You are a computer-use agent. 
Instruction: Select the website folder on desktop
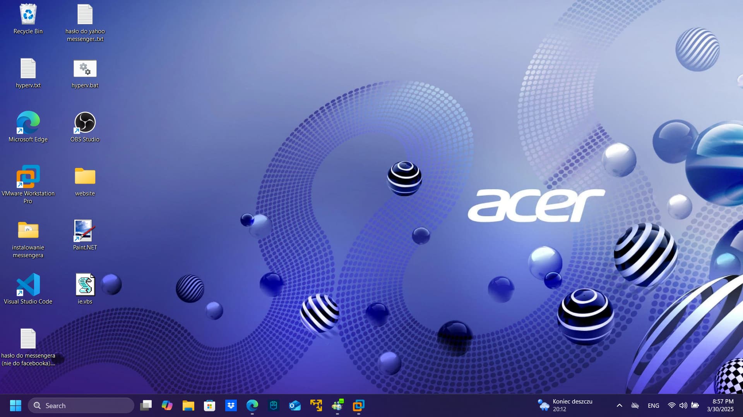click(85, 181)
